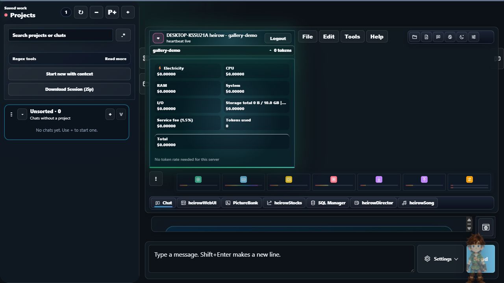Switch to the heirowWebUI tab
Screen dimensions: 504x283
199,203
